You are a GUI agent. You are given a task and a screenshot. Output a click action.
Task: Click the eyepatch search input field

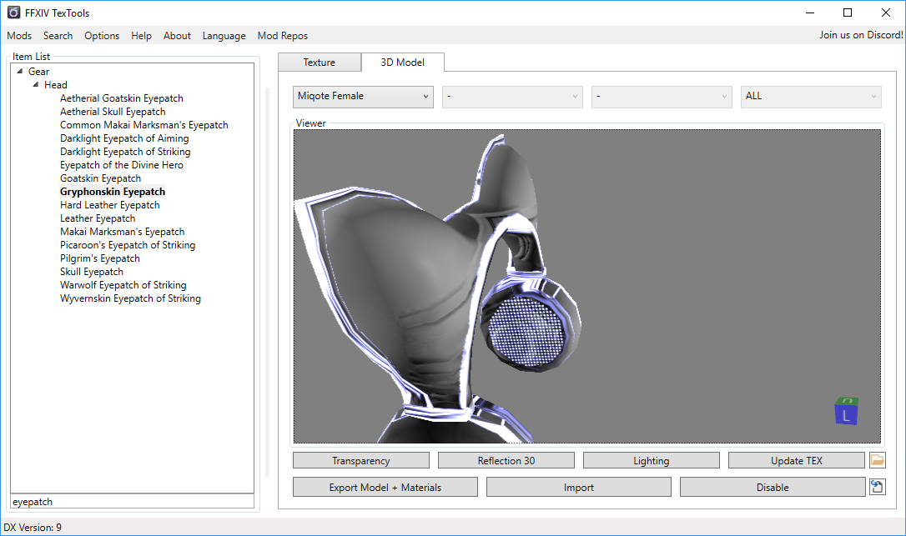[133, 501]
